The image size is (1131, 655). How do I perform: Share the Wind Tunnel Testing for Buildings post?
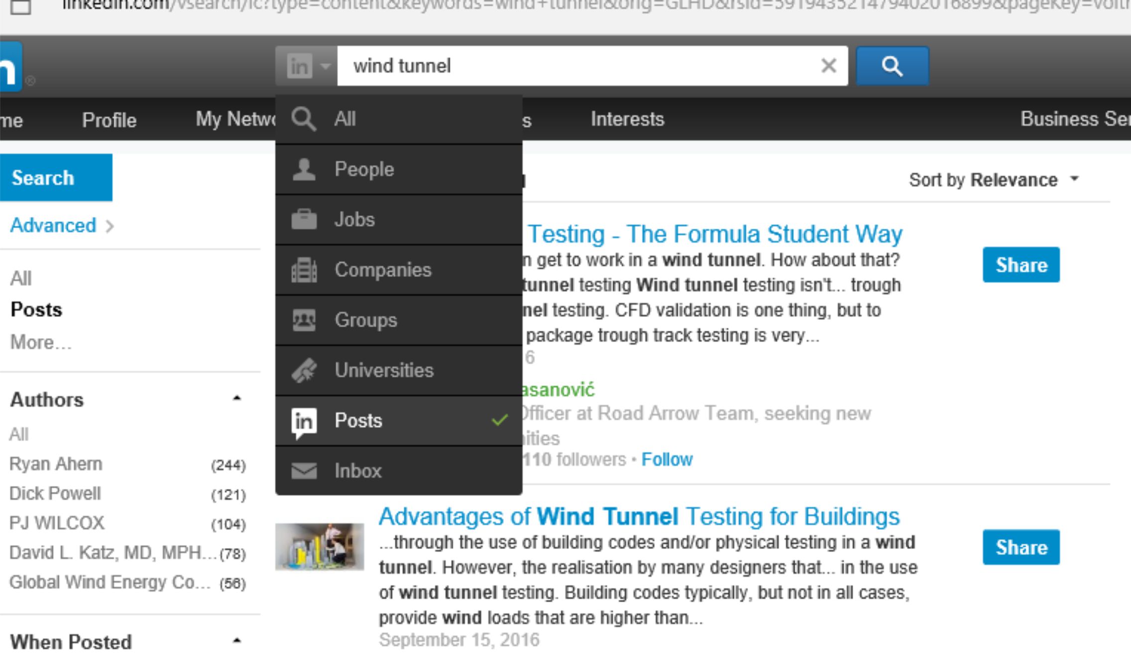(x=1021, y=547)
